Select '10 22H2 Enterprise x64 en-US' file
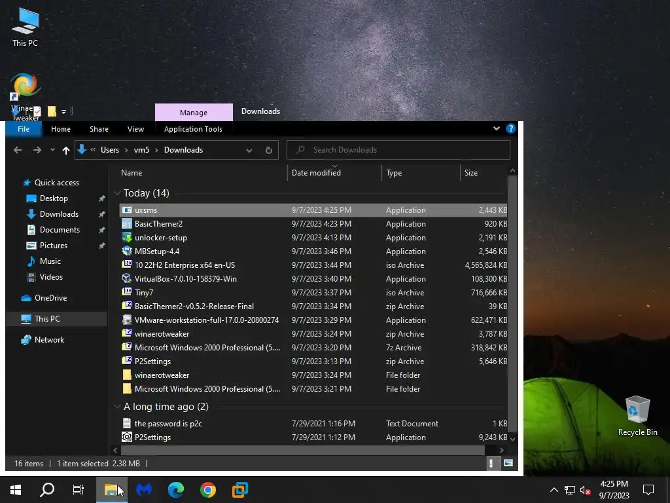The height and width of the screenshot is (503, 670). [x=313, y=265]
